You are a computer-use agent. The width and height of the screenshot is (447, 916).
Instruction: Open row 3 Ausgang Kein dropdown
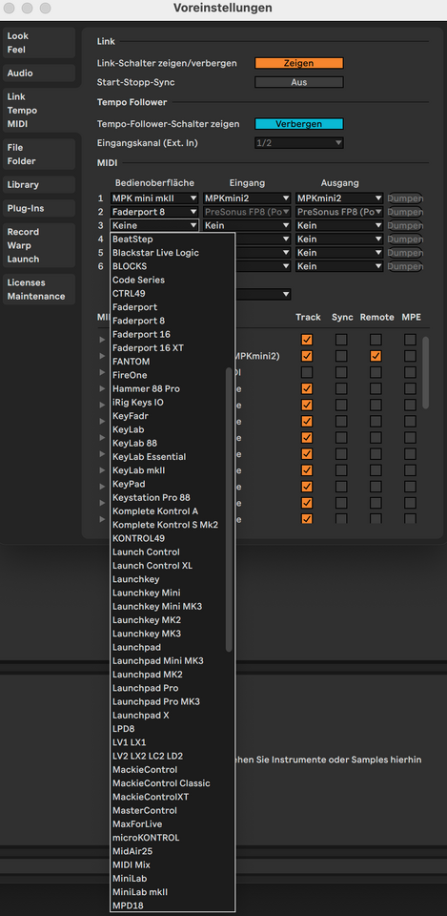click(x=339, y=225)
